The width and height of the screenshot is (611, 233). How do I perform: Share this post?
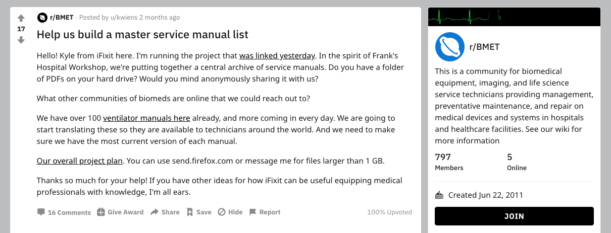coord(165,212)
